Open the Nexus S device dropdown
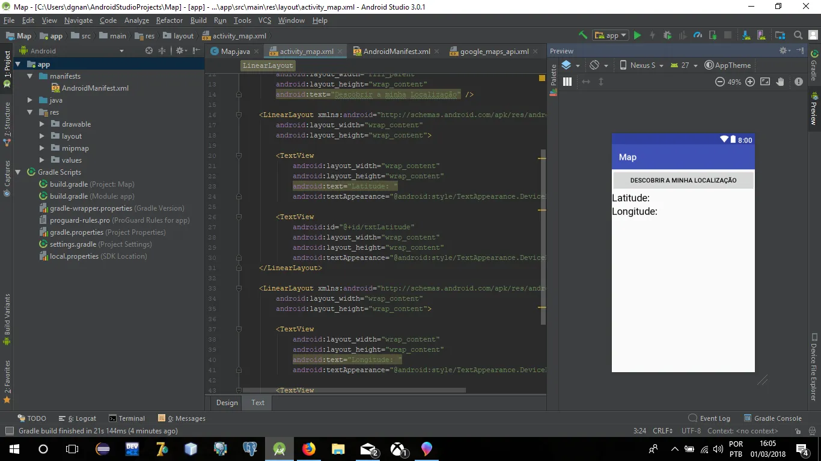Image resolution: width=821 pixels, height=461 pixels. [x=641, y=65]
